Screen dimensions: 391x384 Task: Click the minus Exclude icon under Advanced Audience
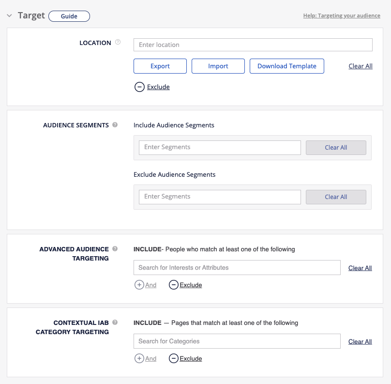173,285
